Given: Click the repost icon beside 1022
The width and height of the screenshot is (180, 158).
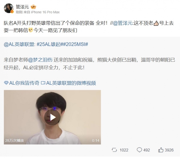Looking at the screenshot, I should pos(114,150).
